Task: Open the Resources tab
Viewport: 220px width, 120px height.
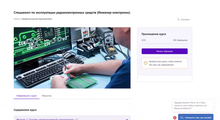Action: click(47, 96)
